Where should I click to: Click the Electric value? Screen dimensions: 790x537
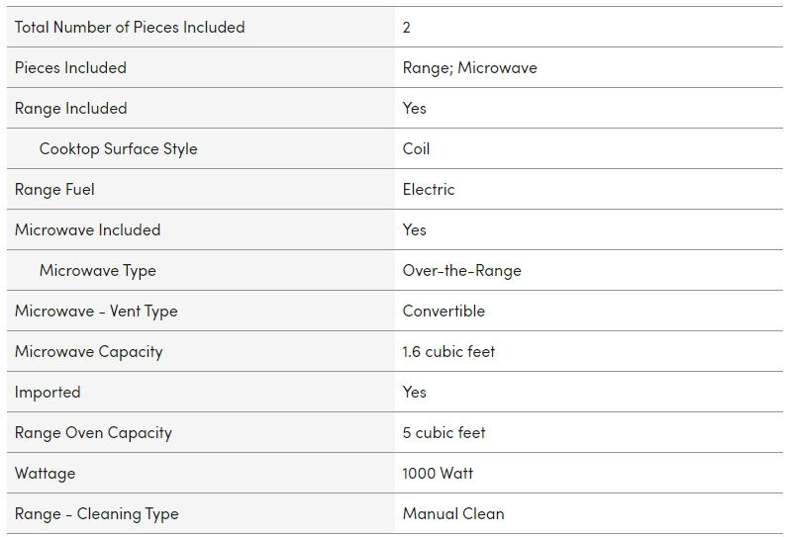pyautogui.click(x=429, y=190)
